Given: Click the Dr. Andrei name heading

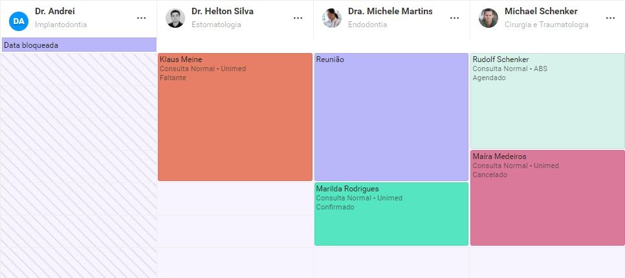Looking at the screenshot, I should click(55, 11).
